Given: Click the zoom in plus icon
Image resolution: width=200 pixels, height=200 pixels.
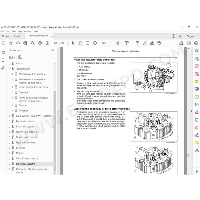Looking at the screenshot, I should [x=95, y=43].
